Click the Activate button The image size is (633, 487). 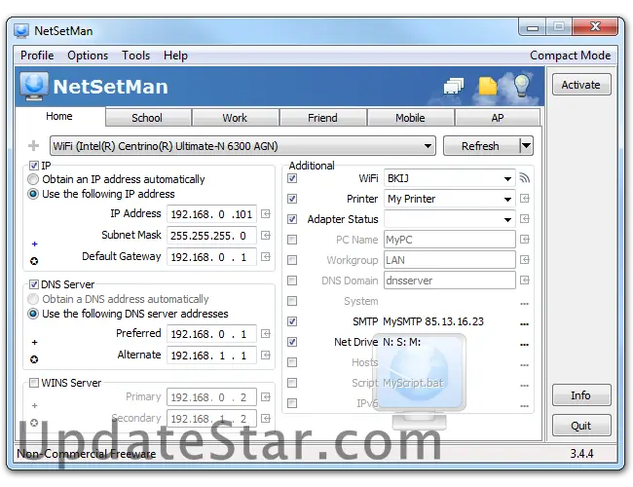pos(581,85)
